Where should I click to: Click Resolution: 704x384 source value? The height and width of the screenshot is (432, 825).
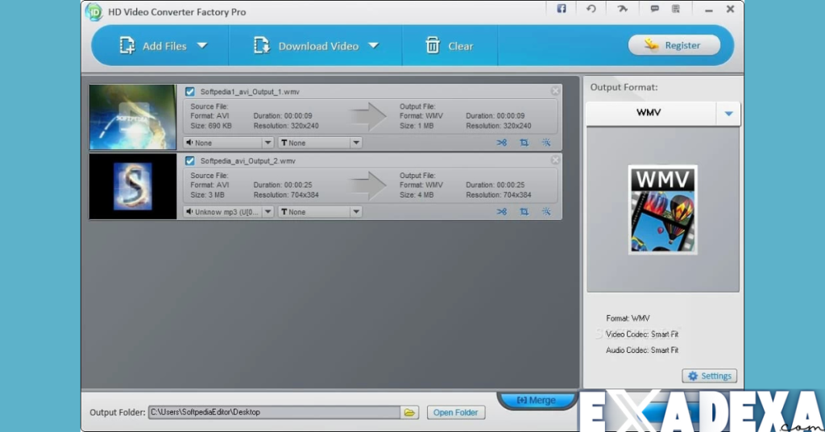click(286, 195)
